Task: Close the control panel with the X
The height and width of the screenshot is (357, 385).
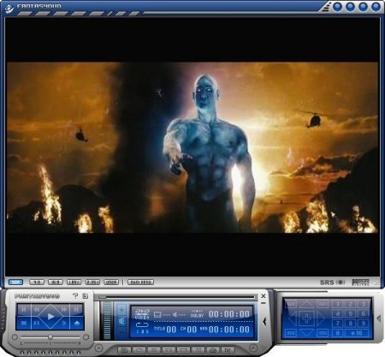Action: pos(264,296)
